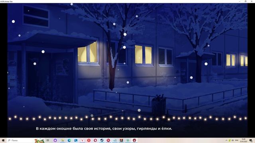Switch the ENG input language indicator
This screenshot has height=143, width=255.
(237, 140)
